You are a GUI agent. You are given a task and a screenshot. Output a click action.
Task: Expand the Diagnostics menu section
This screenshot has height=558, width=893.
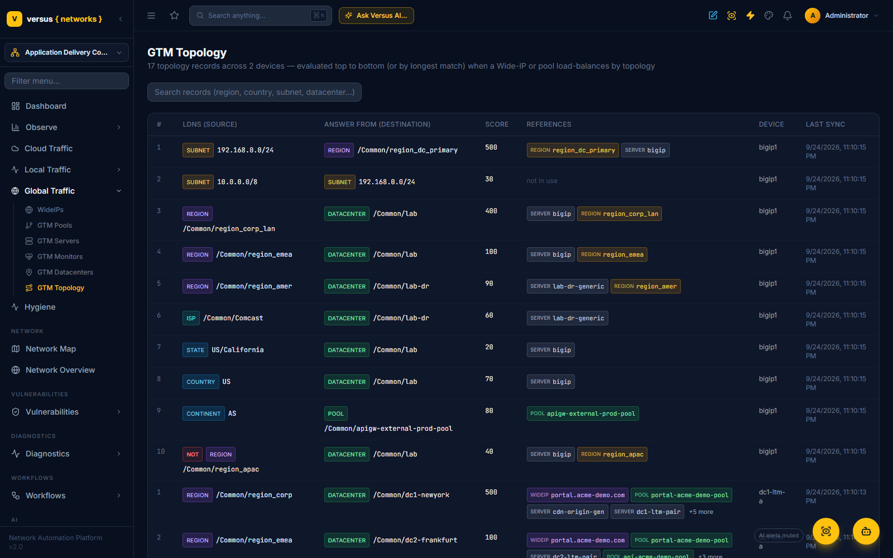coord(66,454)
